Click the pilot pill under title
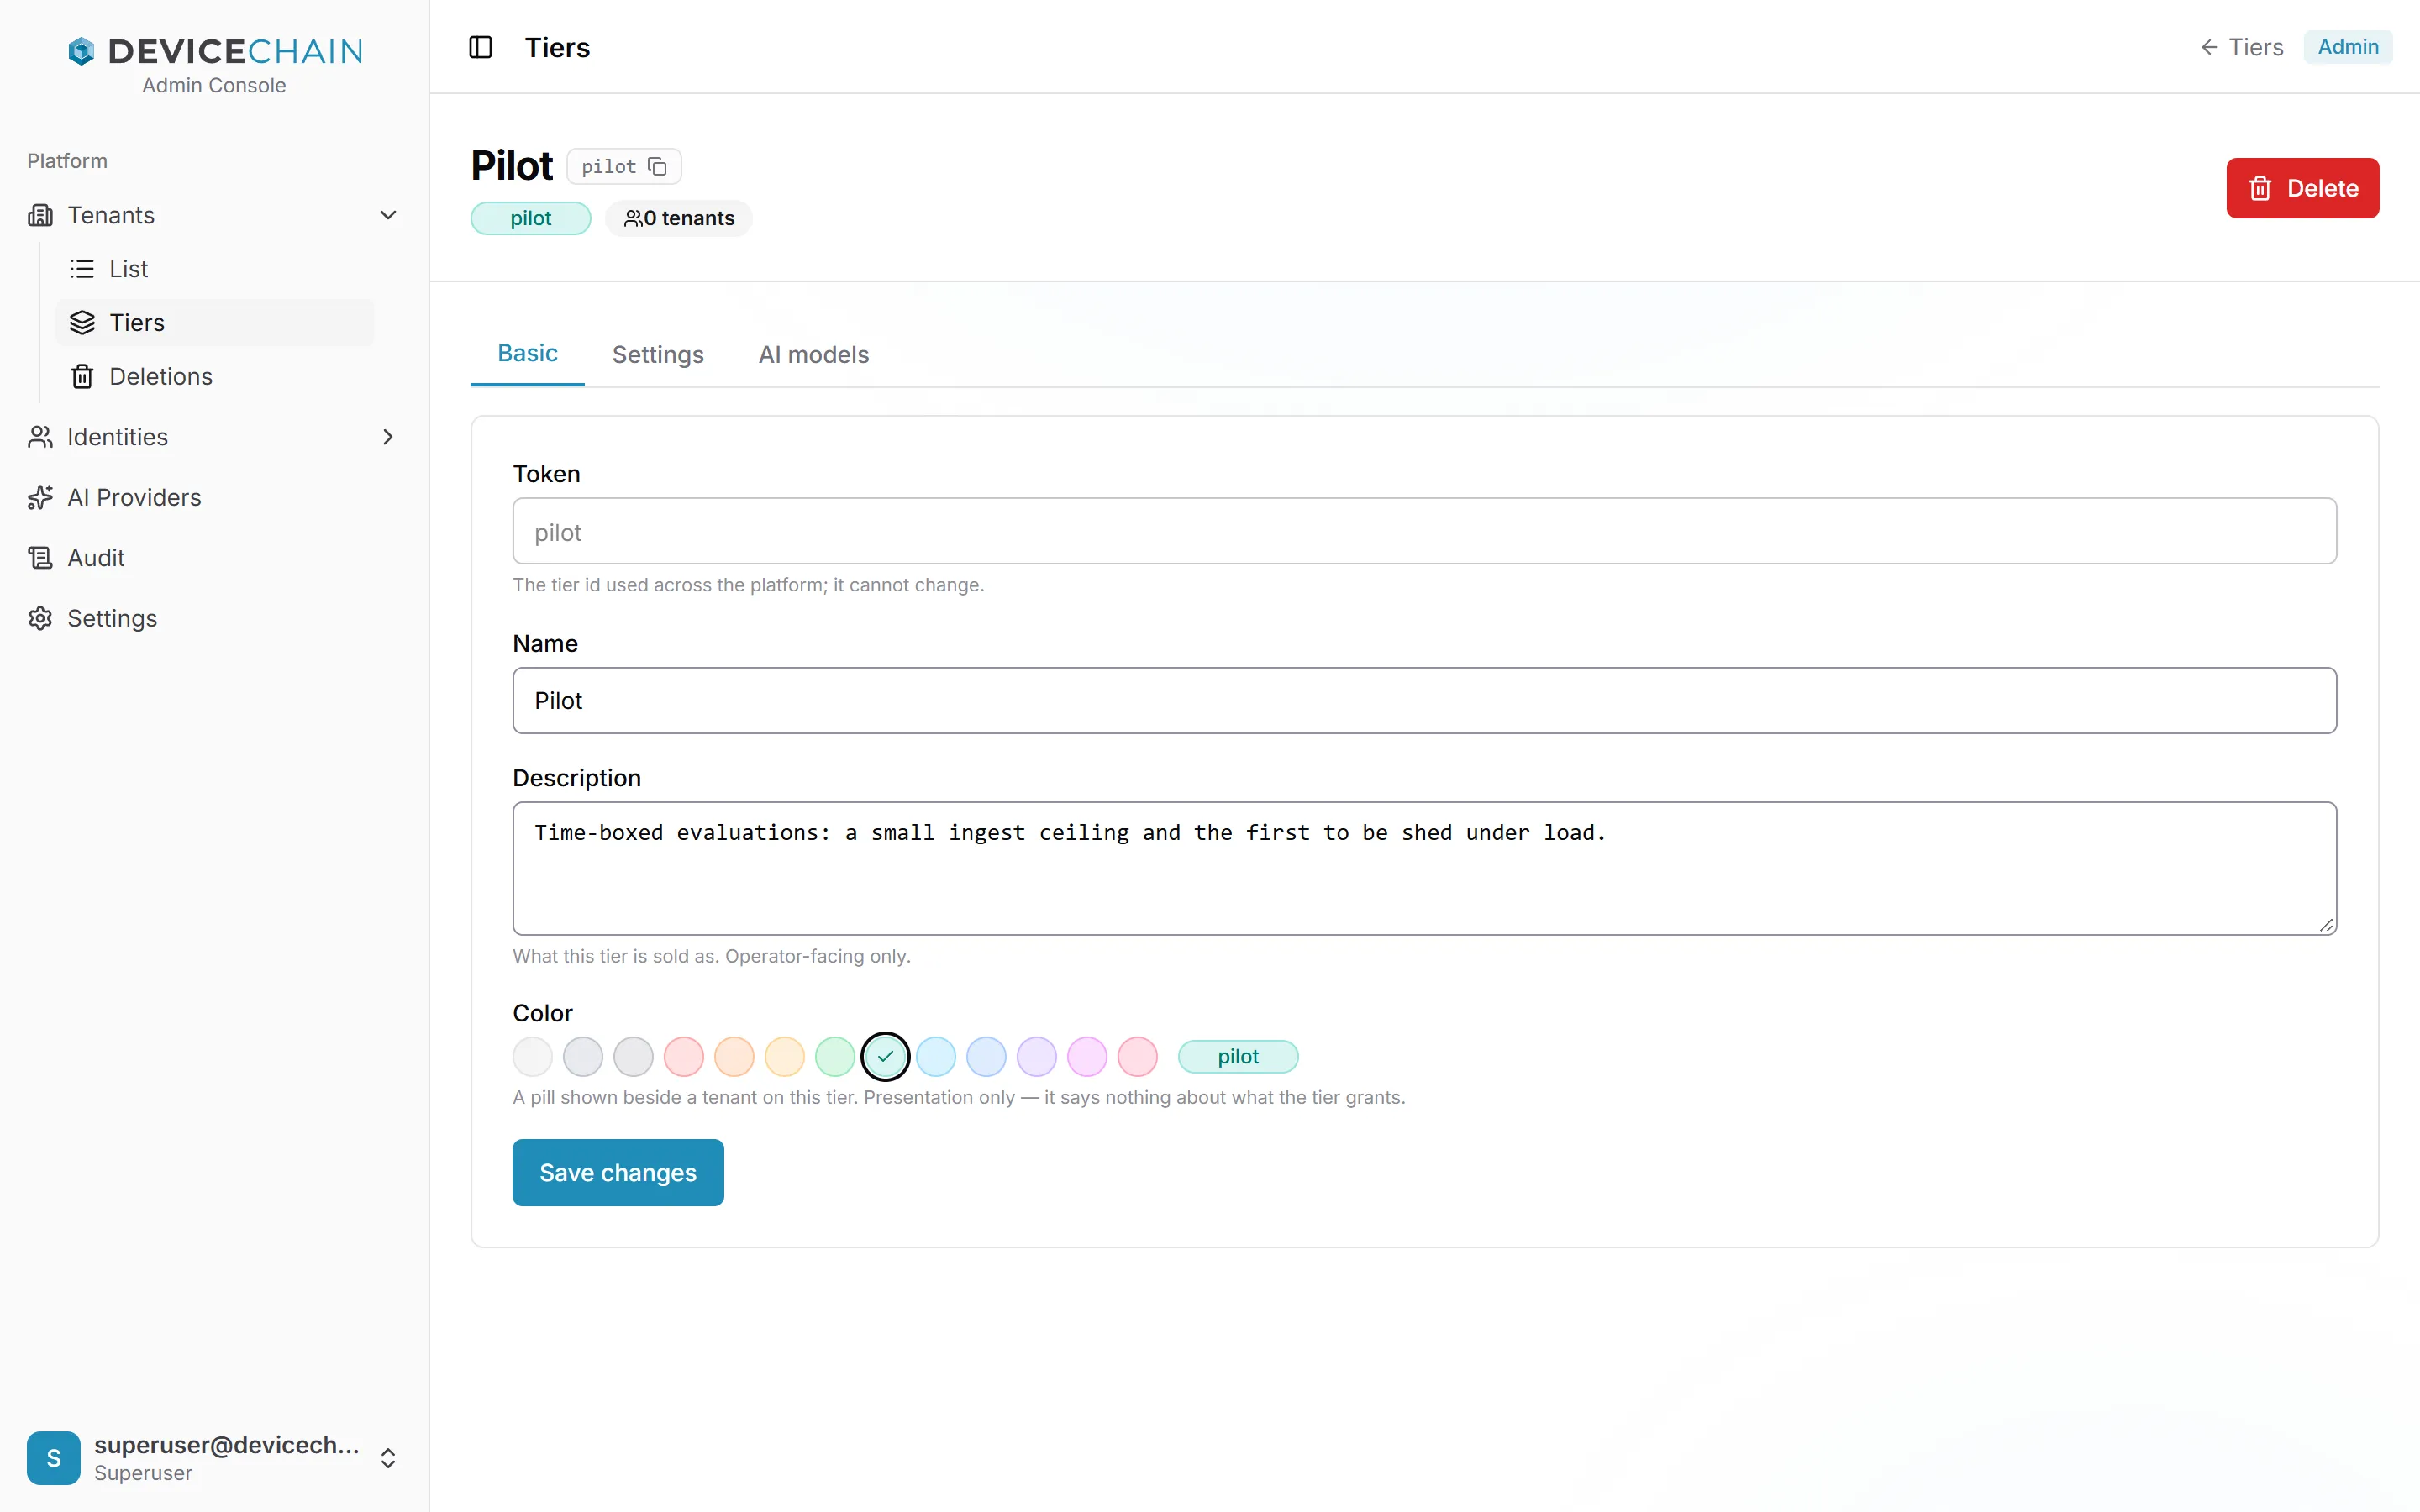 531,218
